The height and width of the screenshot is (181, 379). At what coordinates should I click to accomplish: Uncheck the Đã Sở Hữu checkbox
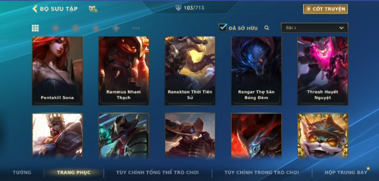coord(223,27)
